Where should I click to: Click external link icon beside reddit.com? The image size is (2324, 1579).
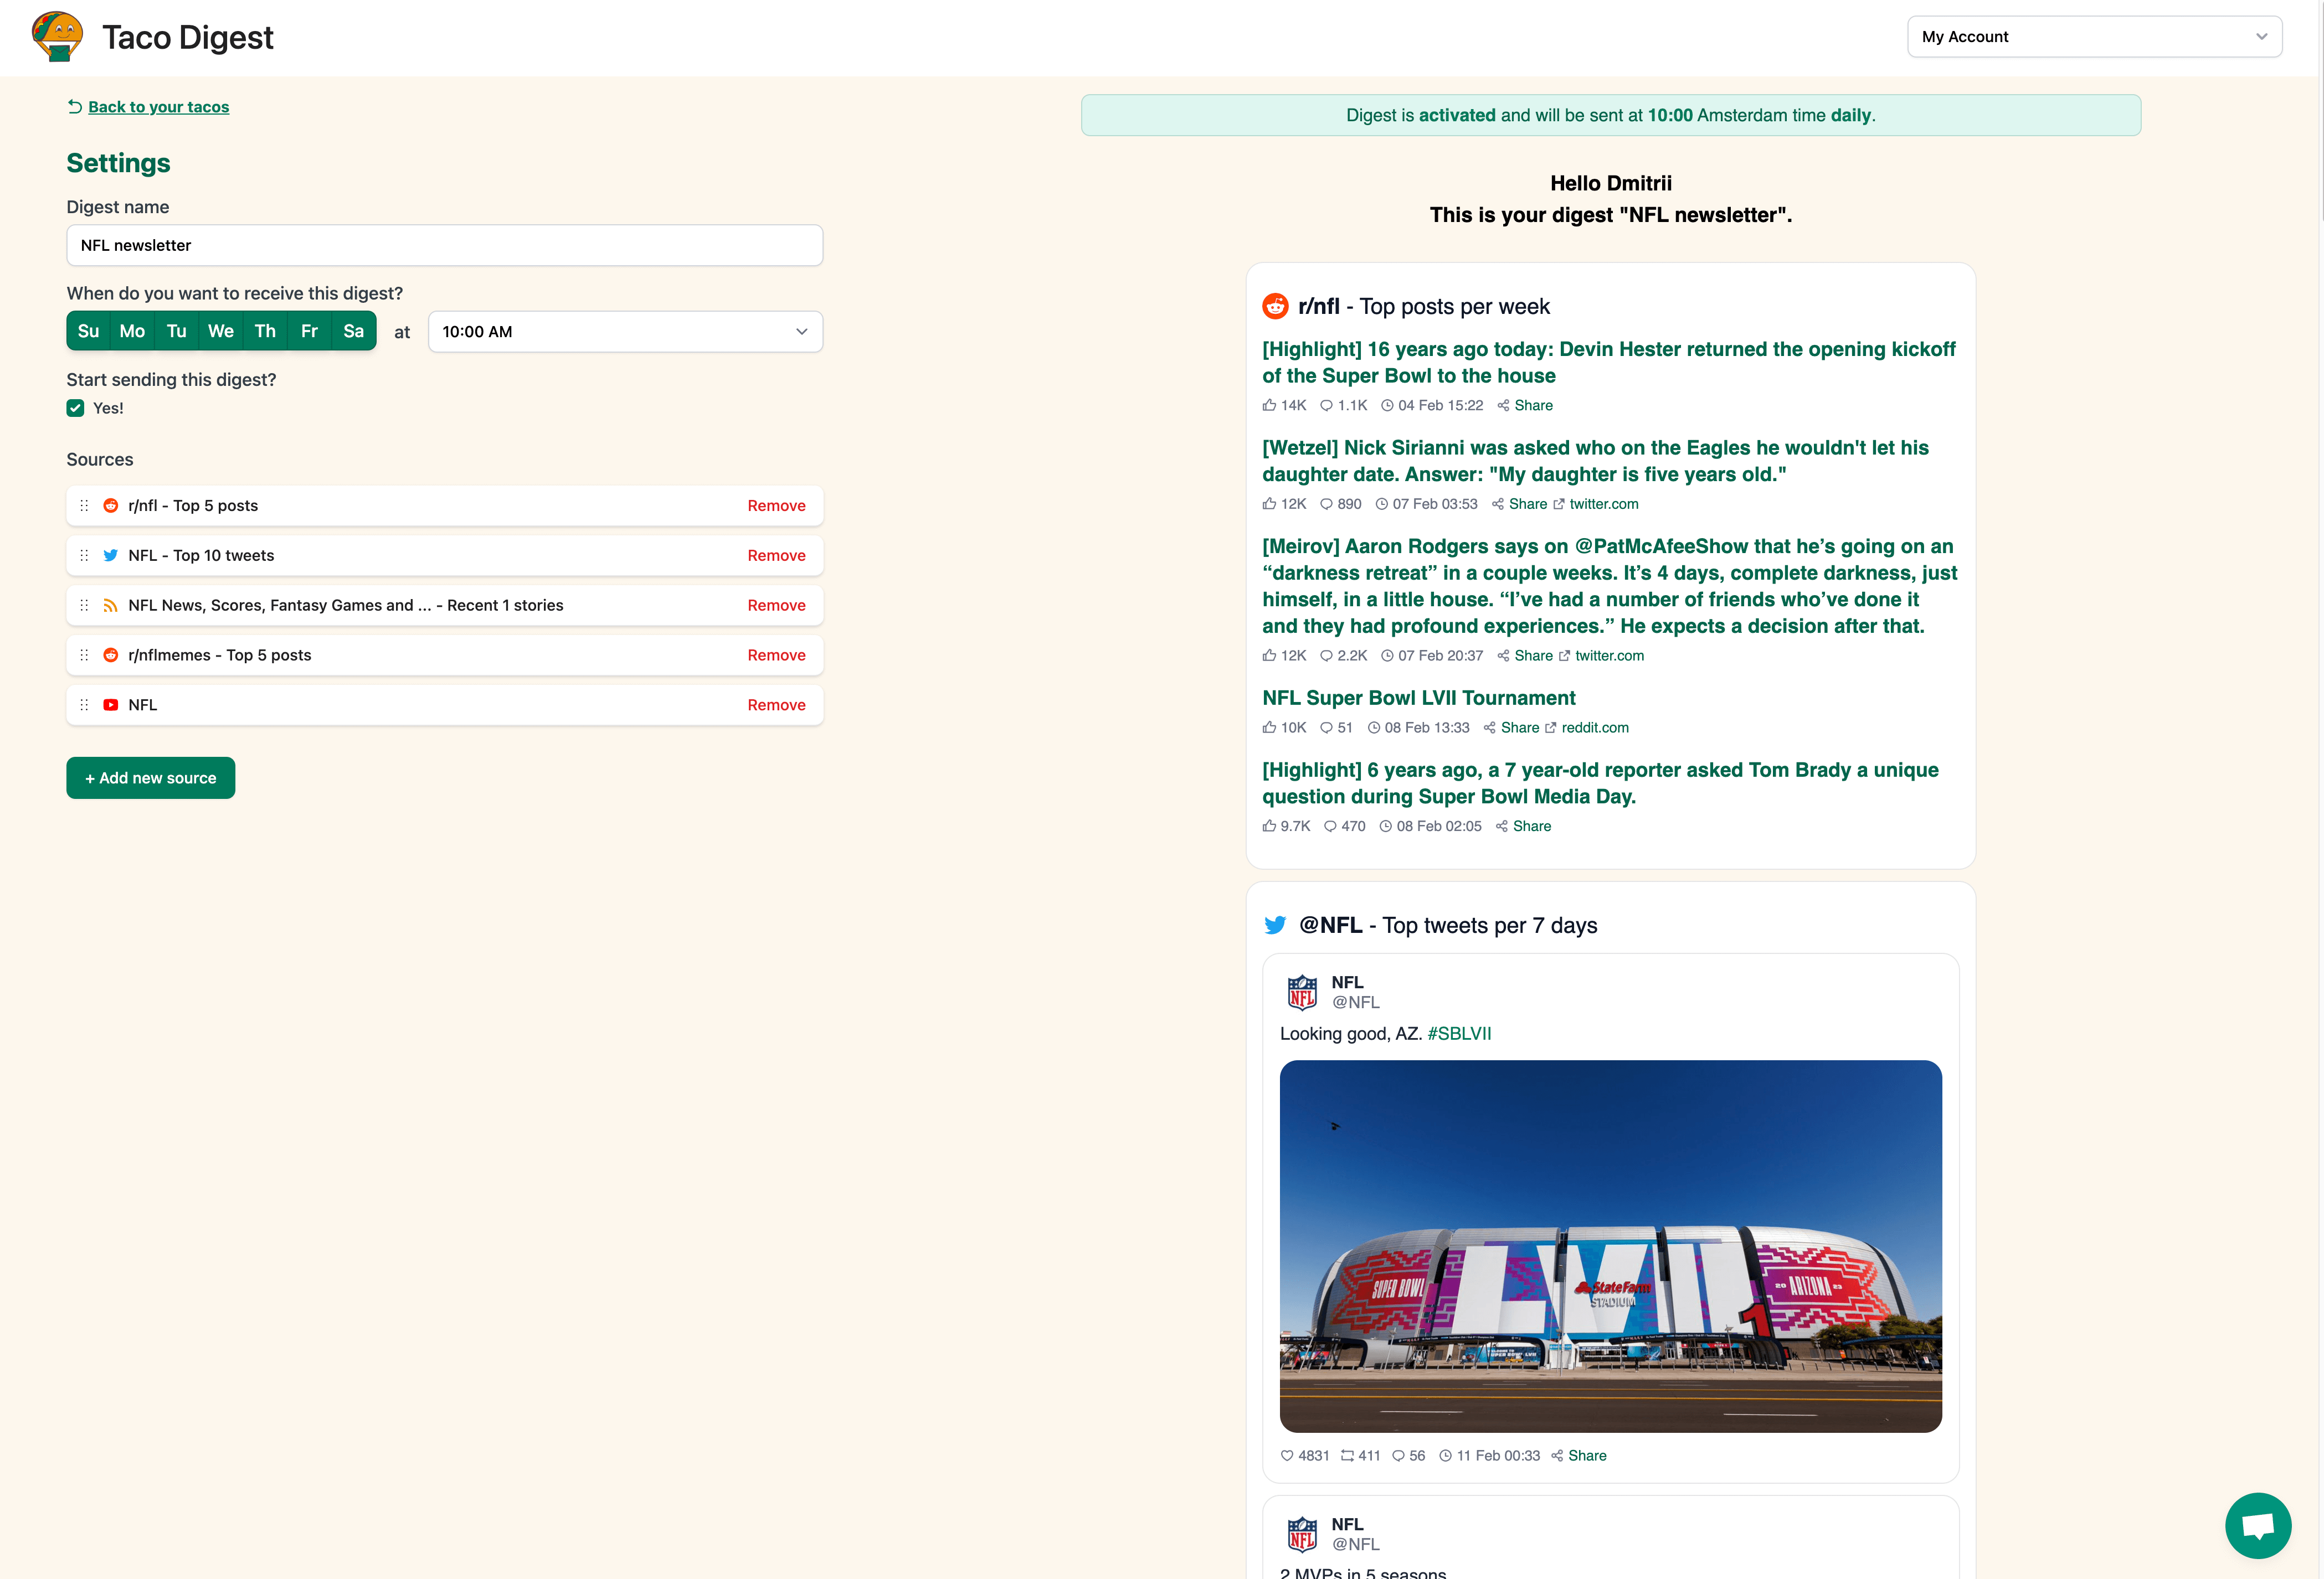1551,727
